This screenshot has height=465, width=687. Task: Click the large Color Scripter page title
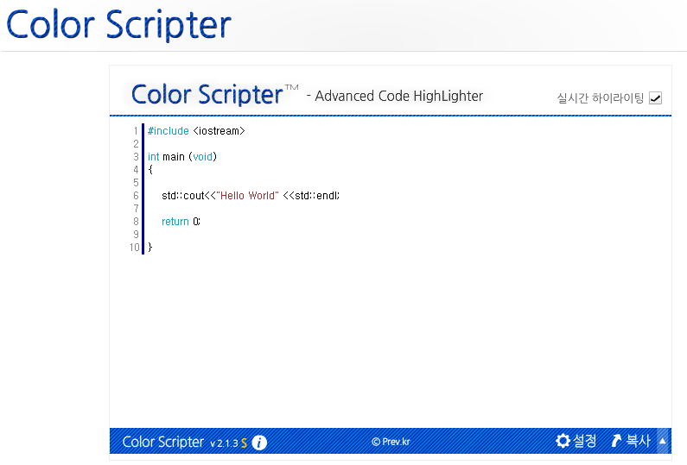coord(118,24)
